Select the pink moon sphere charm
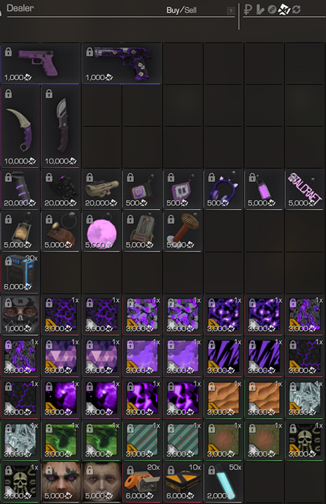This screenshot has width=326, height=504. [101, 231]
